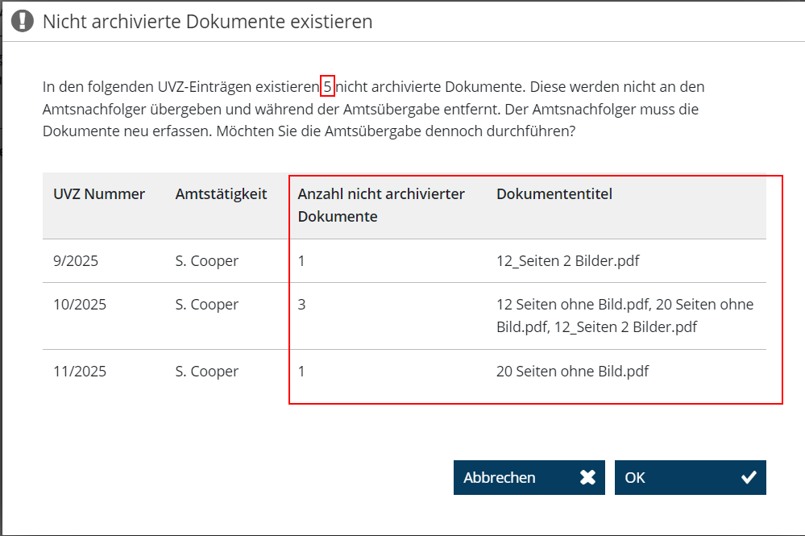Select the UVZ Nummer column header

pyautogui.click(x=99, y=194)
